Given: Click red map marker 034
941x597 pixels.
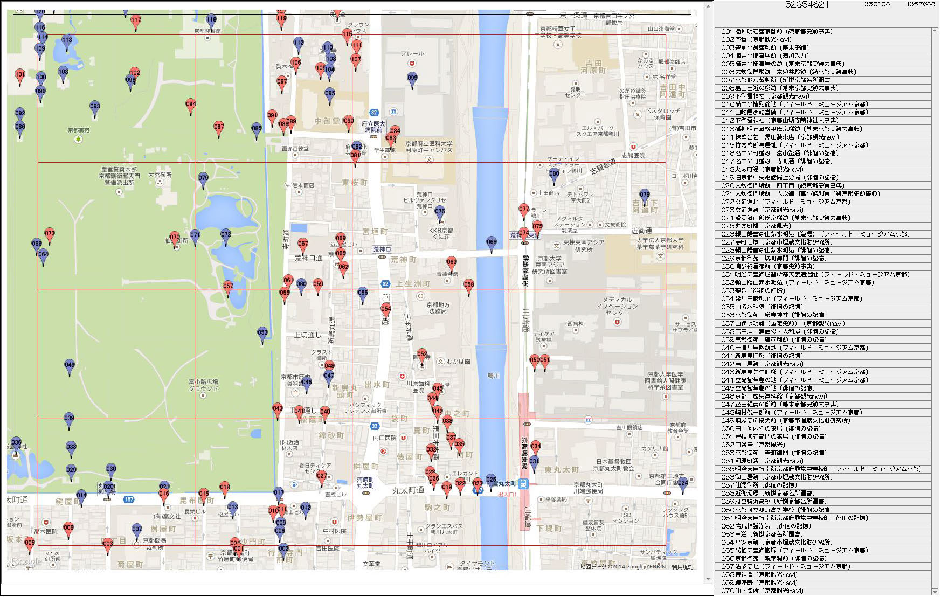Looking at the screenshot, I should point(536,449).
